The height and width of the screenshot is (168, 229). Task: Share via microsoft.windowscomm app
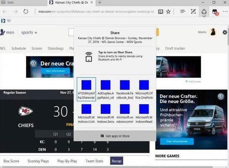(x=125, y=114)
